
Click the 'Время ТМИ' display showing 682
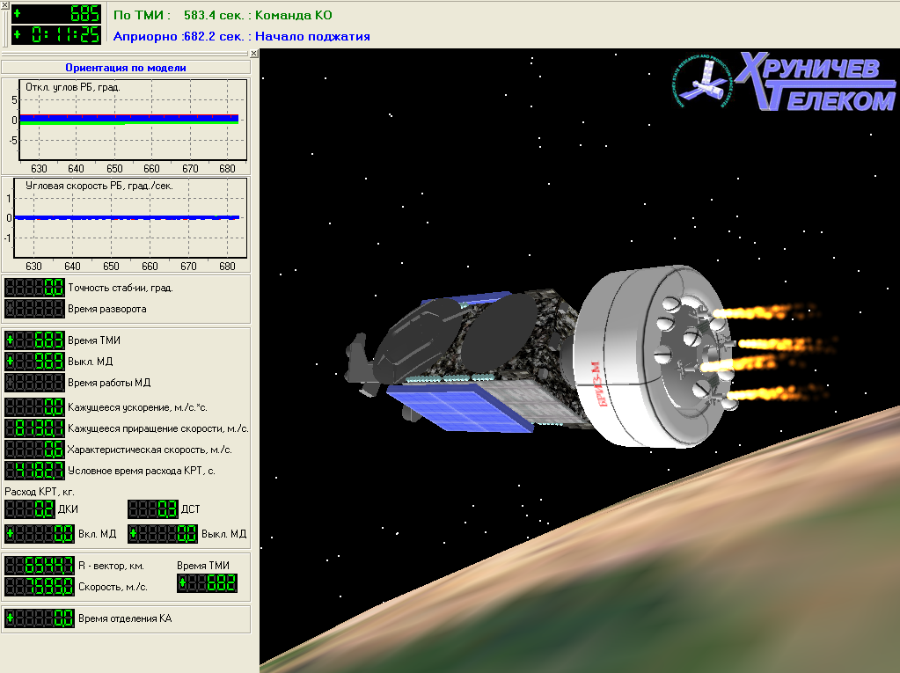[207, 583]
